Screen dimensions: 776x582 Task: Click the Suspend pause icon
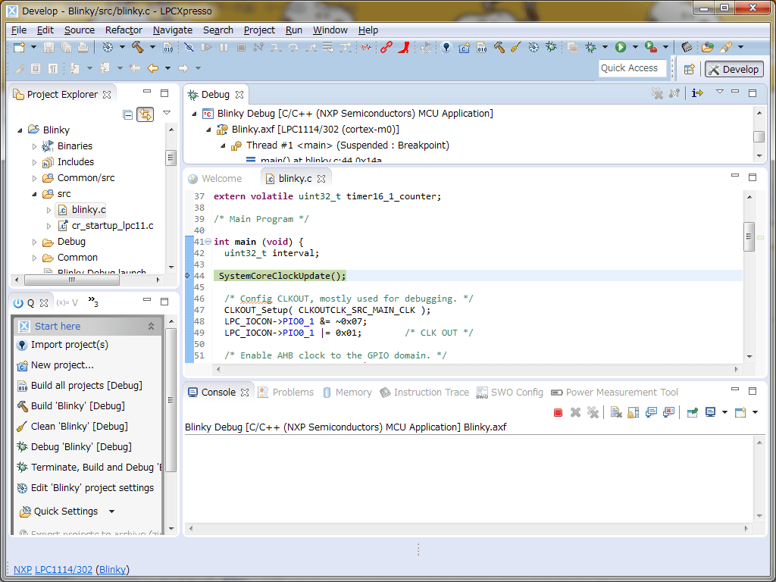224,47
